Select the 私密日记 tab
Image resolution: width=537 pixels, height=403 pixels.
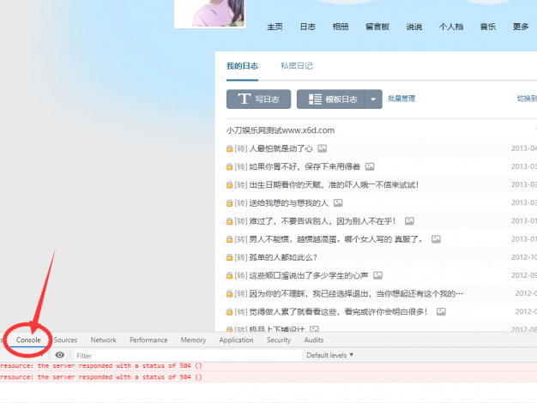(x=297, y=66)
